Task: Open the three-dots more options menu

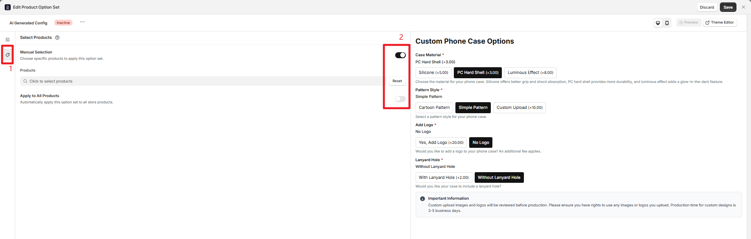Action: pos(82,22)
